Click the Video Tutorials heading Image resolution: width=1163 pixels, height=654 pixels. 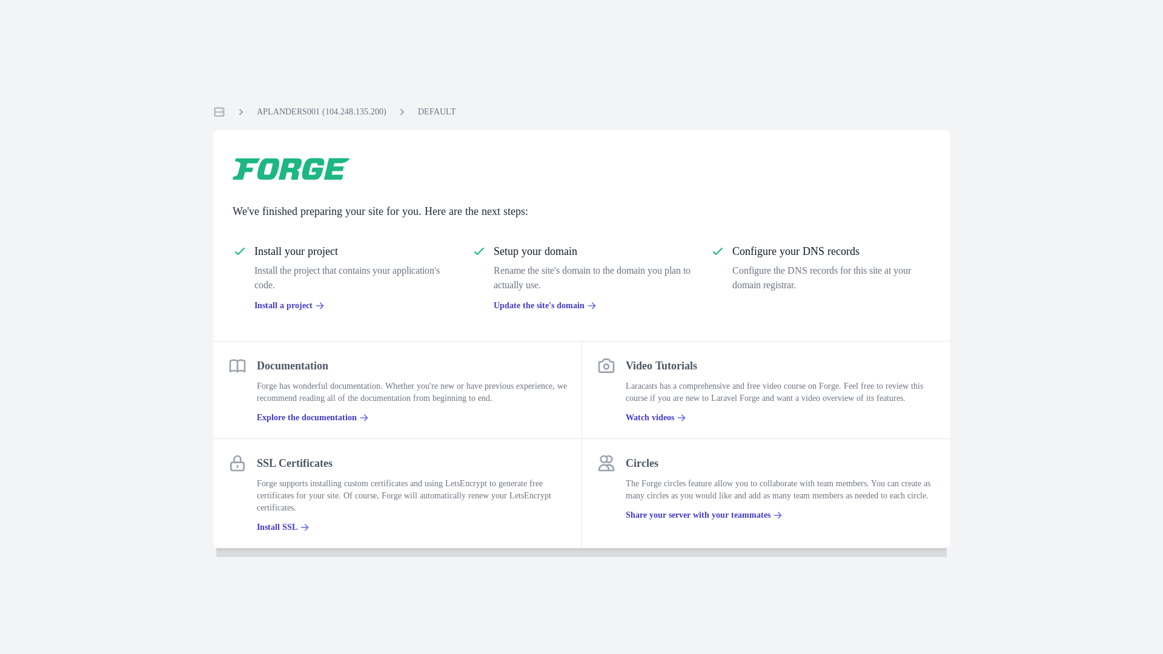click(661, 366)
